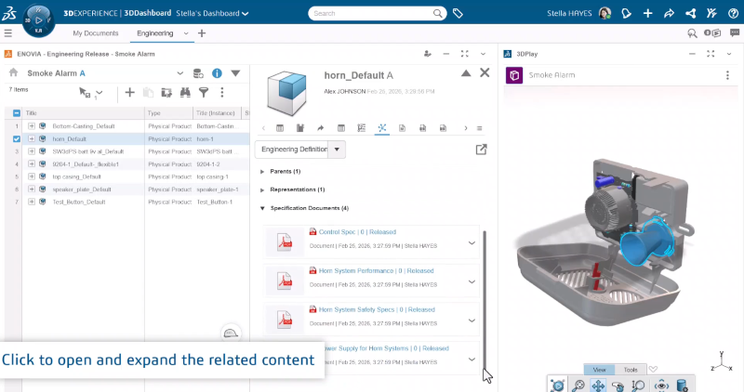
Task: Uncheck the horn_Default row checkbox
Action: tap(17, 139)
